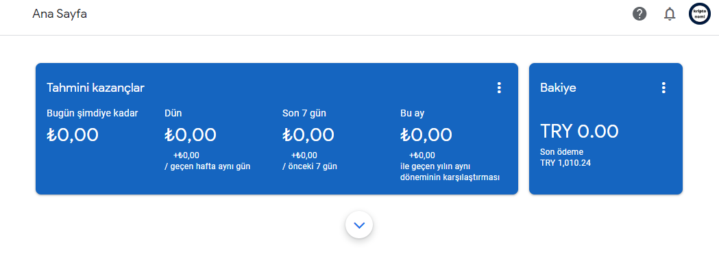Click the Son 7 gün label
The image size is (719, 276).
click(x=304, y=113)
